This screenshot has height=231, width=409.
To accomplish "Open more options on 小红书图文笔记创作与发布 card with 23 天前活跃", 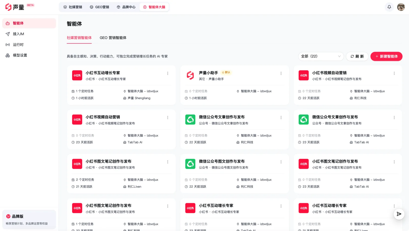I will click(x=394, y=162).
